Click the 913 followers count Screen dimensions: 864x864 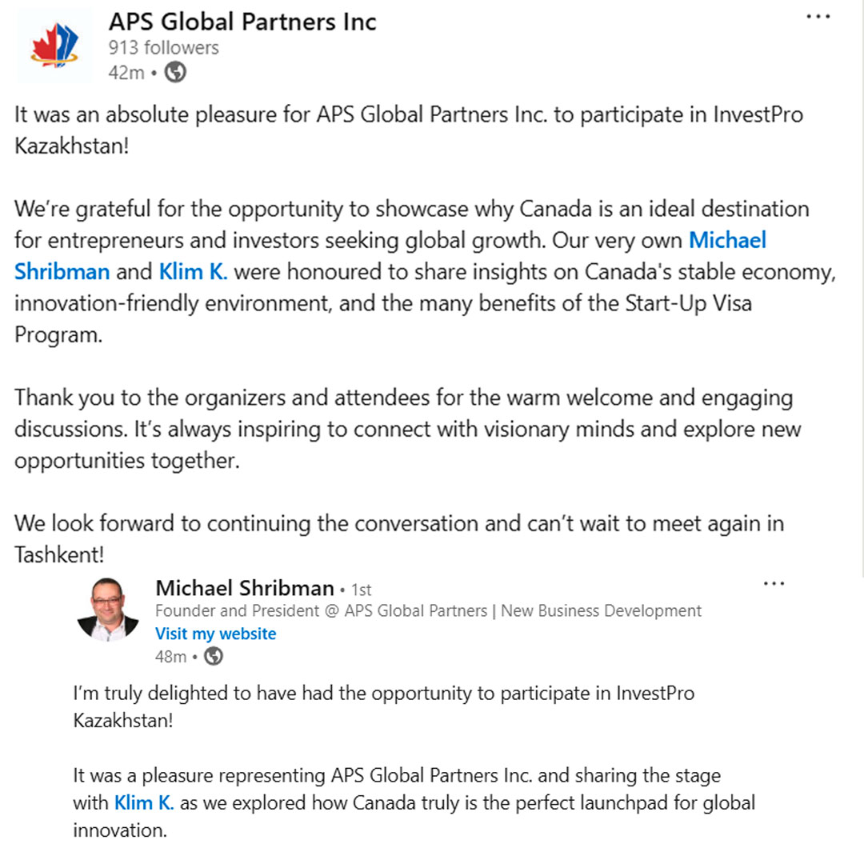163,48
